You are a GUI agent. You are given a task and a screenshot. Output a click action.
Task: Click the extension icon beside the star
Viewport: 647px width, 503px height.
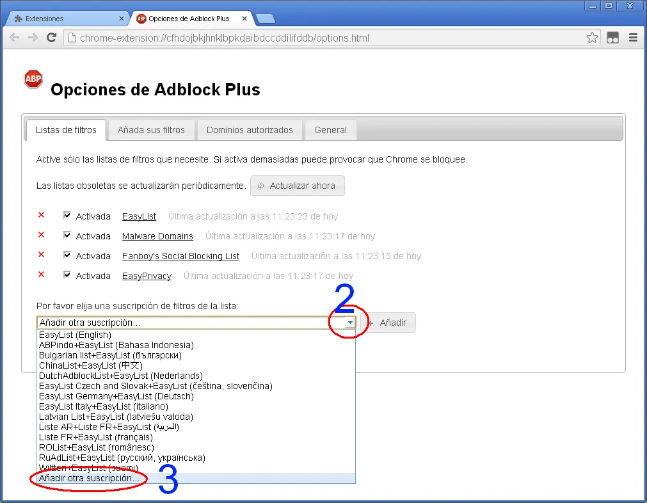pos(612,38)
